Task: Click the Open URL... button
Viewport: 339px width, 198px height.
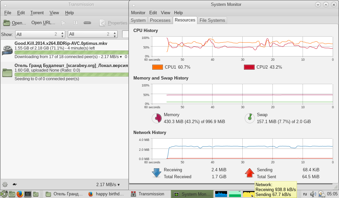Action: click(43, 23)
